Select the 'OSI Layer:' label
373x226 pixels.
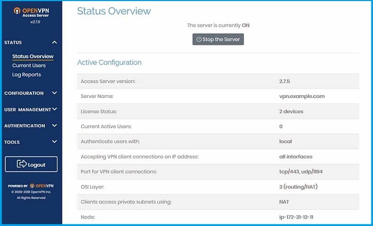pyautogui.click(x=92, y=187)
